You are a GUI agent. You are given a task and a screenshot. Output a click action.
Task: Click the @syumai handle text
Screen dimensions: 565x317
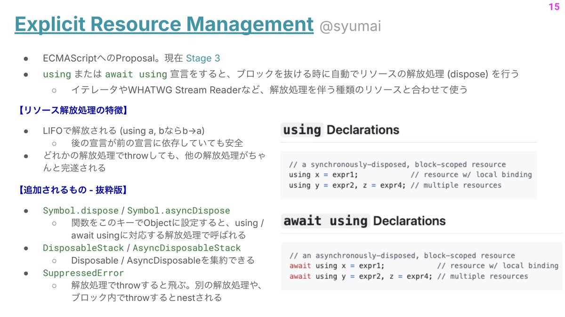pos(350,26)
